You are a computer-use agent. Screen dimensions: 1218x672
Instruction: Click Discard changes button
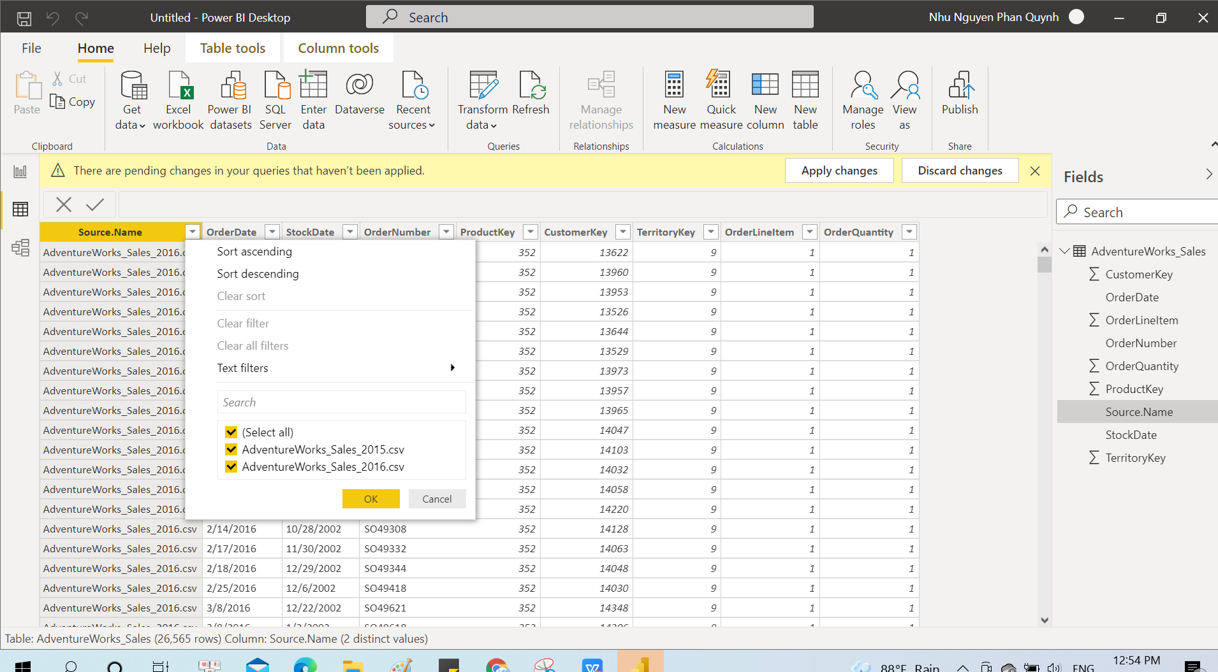960,171
